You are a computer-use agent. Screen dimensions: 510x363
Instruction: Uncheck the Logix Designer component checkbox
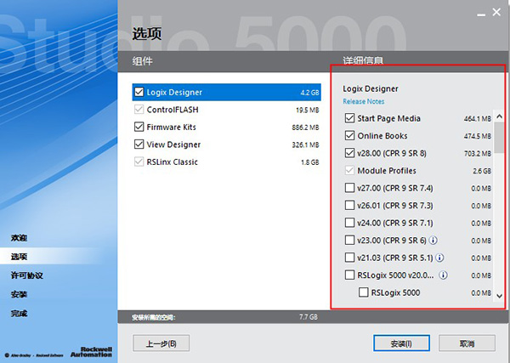point(139,92)
